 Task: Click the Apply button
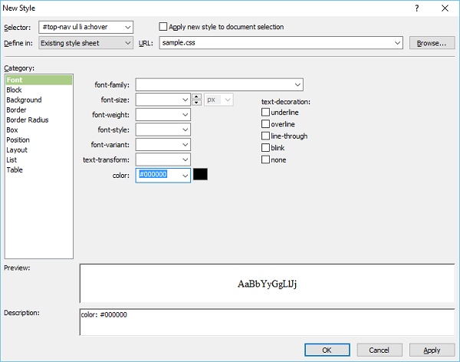432,350
